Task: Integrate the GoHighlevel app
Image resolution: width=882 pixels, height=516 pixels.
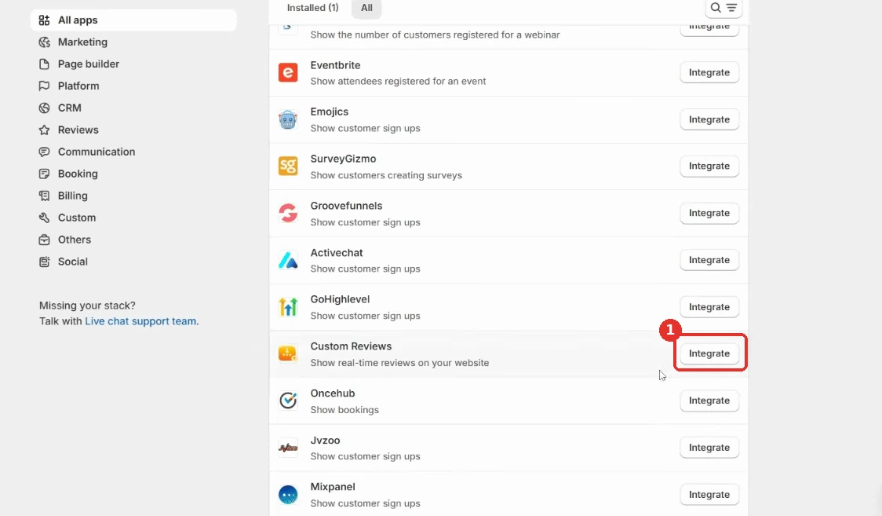Action: [x=709, y=306]
